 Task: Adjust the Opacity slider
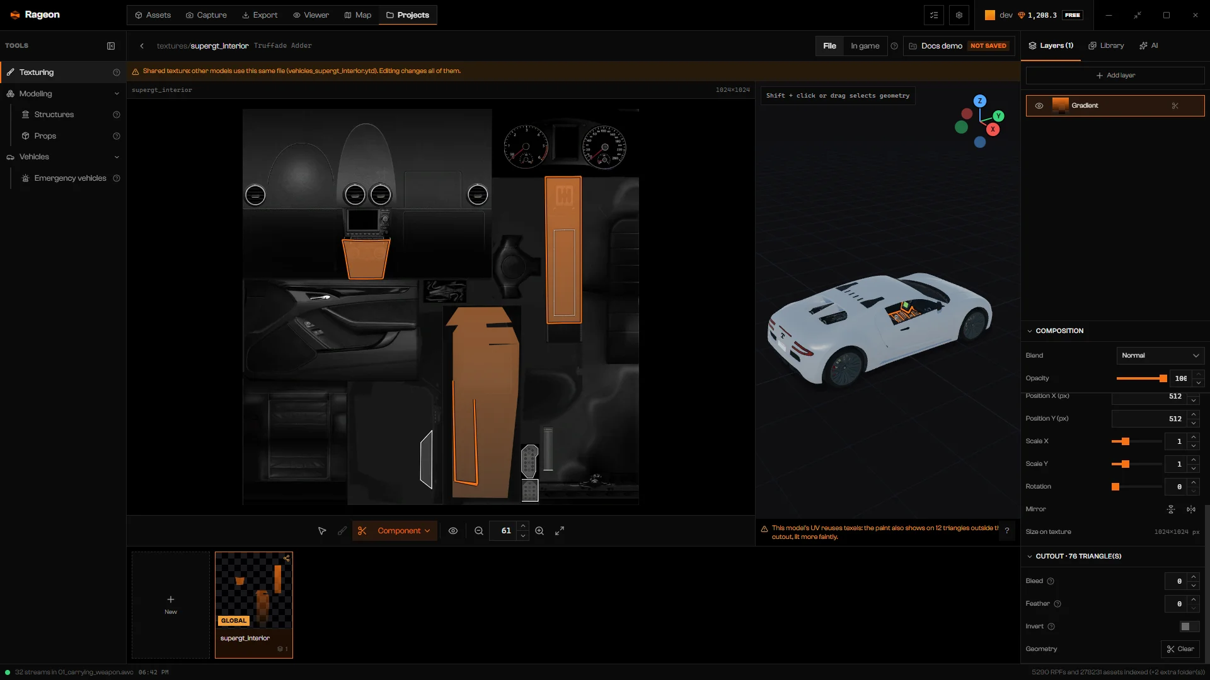1141,378
